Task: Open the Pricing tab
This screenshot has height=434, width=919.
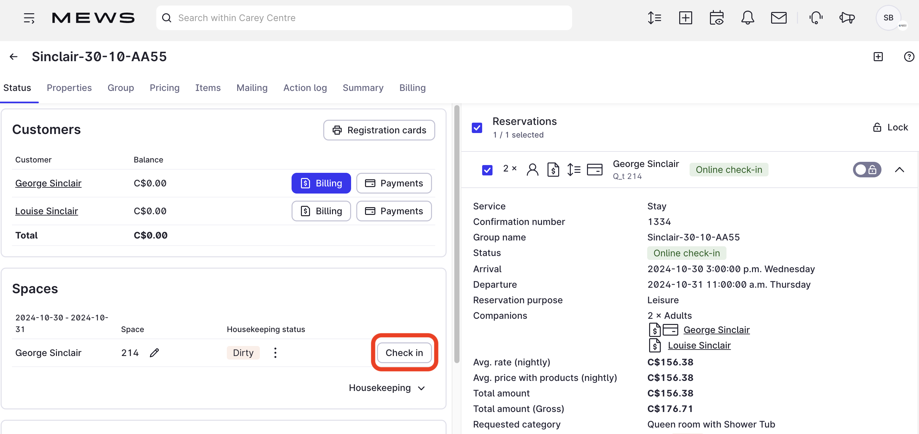Action: click(164, 88)
